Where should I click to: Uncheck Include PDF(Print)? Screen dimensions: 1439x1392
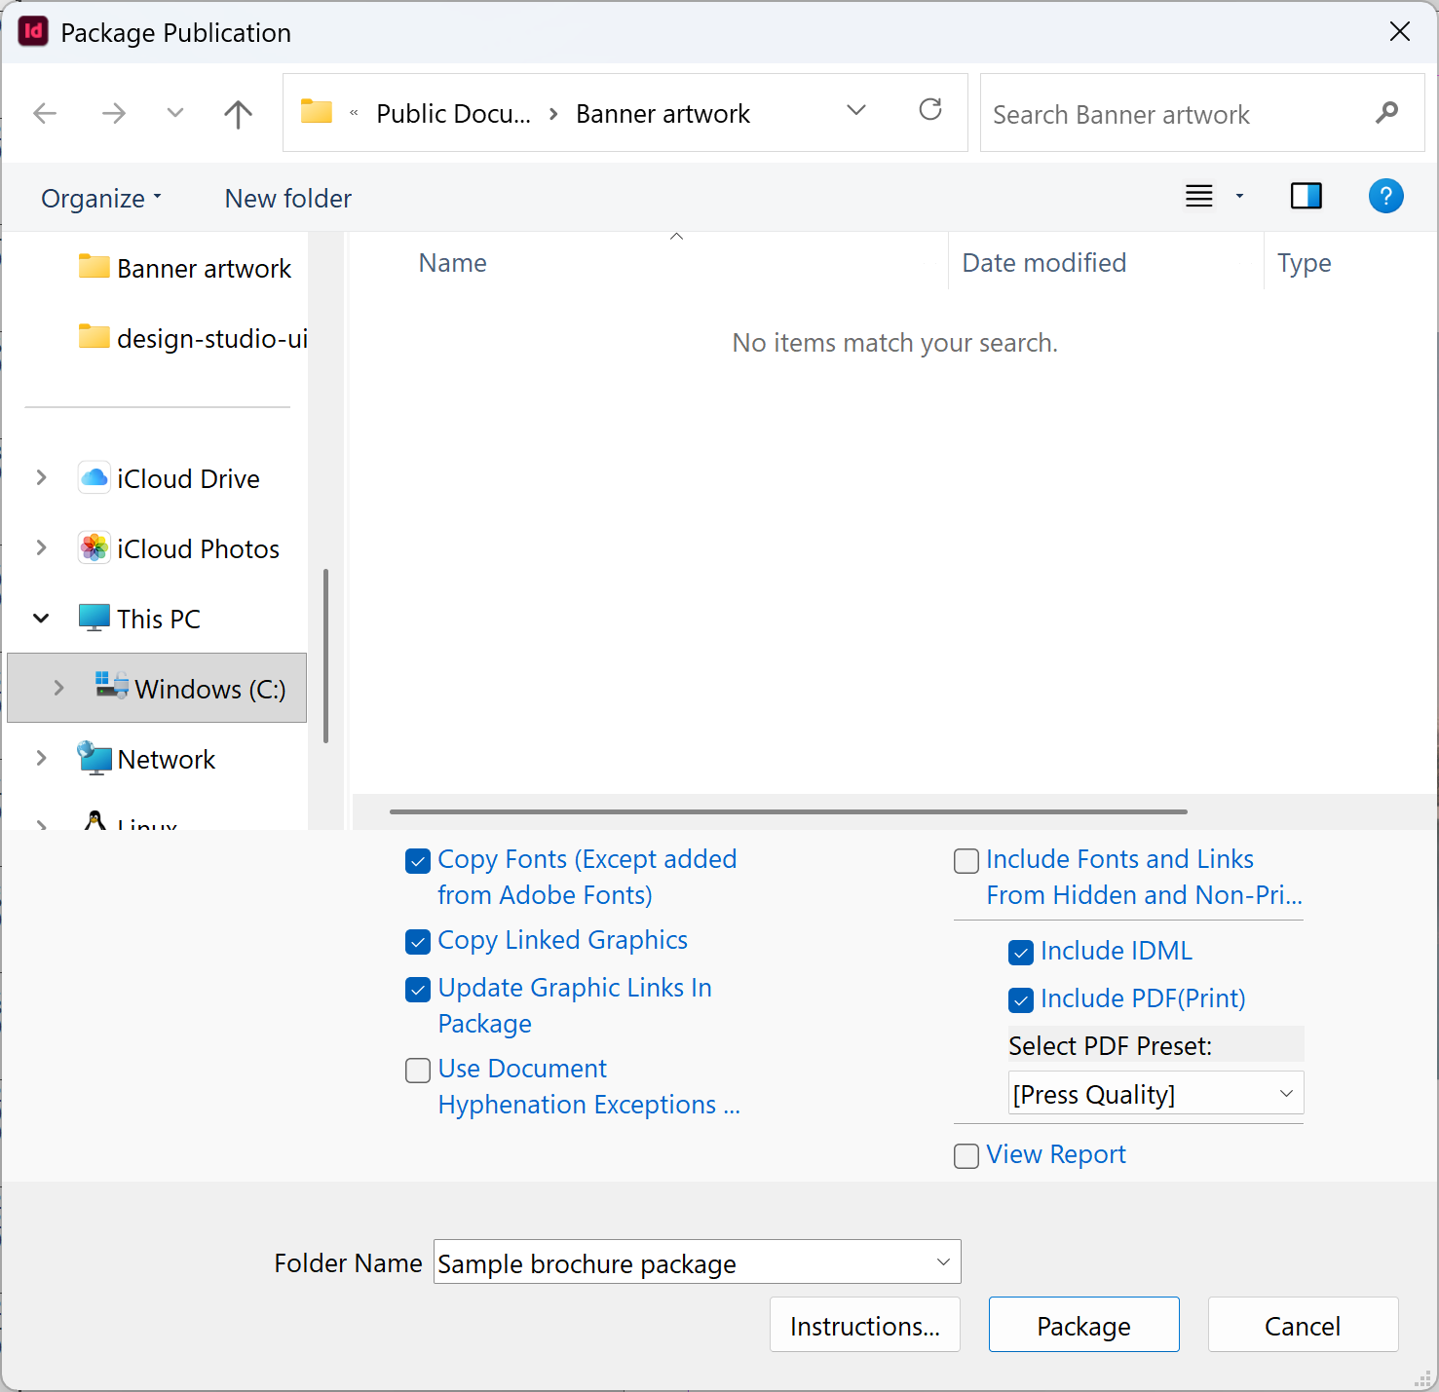coord(1021,1000)
